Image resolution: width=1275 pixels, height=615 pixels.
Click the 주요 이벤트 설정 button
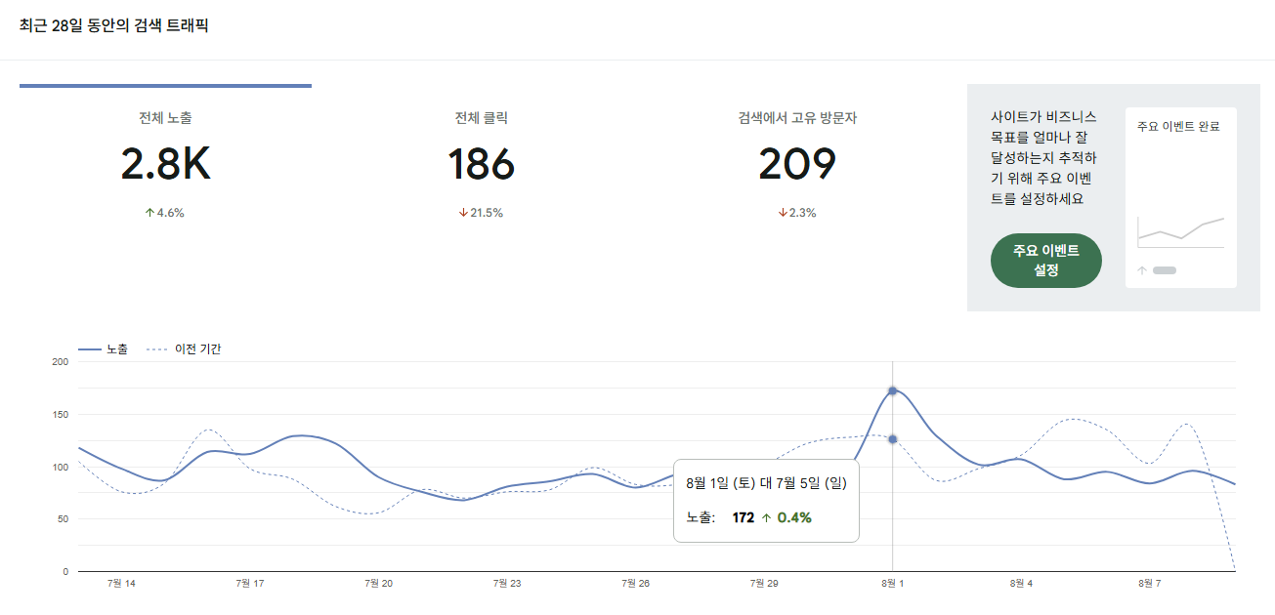1045,261
